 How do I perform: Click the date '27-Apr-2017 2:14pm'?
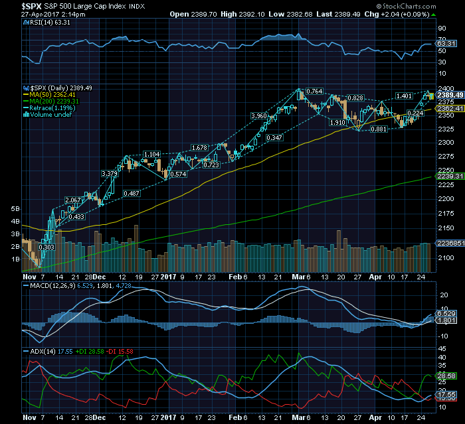tap(53, 14)
